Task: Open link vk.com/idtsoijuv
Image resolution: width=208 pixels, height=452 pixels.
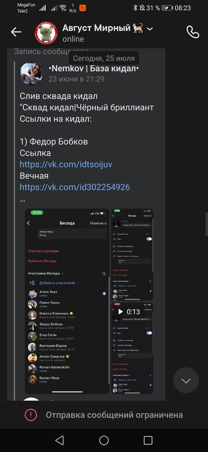Action: (x=66, y=164)
